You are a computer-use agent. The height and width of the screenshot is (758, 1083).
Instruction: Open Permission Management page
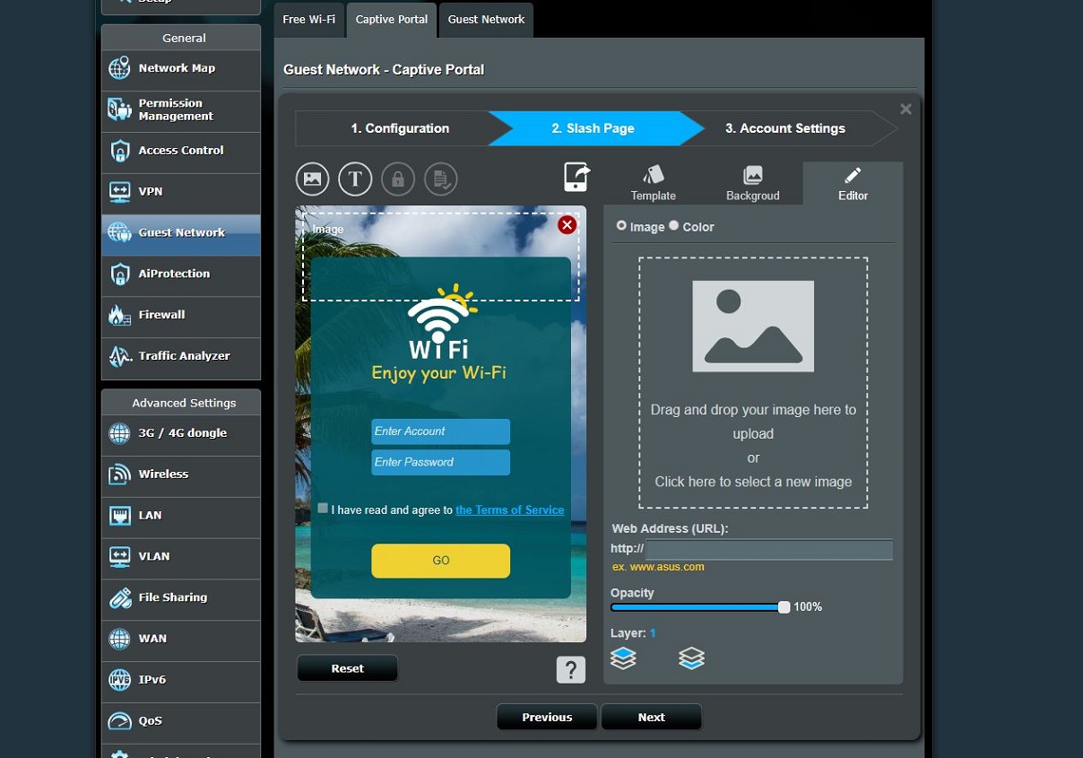181,109
